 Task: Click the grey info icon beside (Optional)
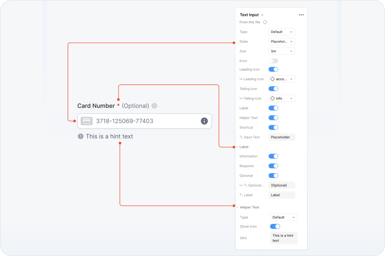(x=154, y=106)
